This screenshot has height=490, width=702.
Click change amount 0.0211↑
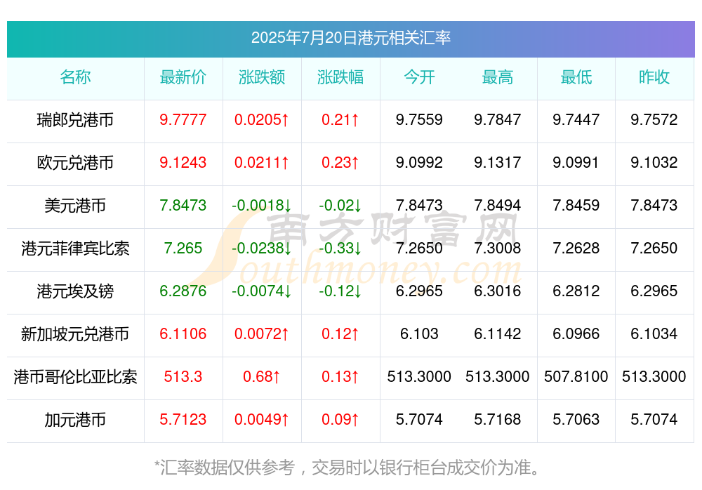click(262, 163)
